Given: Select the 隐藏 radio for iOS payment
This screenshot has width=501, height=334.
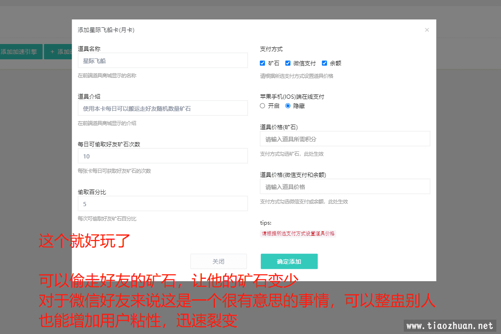Looking at the screenshot, I should point(288,106).
